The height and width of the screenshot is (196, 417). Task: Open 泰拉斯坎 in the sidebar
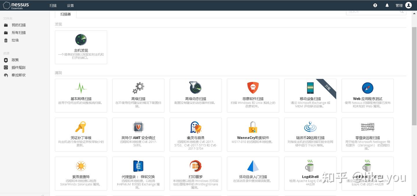pyautogui.click(x=19, y=75)
